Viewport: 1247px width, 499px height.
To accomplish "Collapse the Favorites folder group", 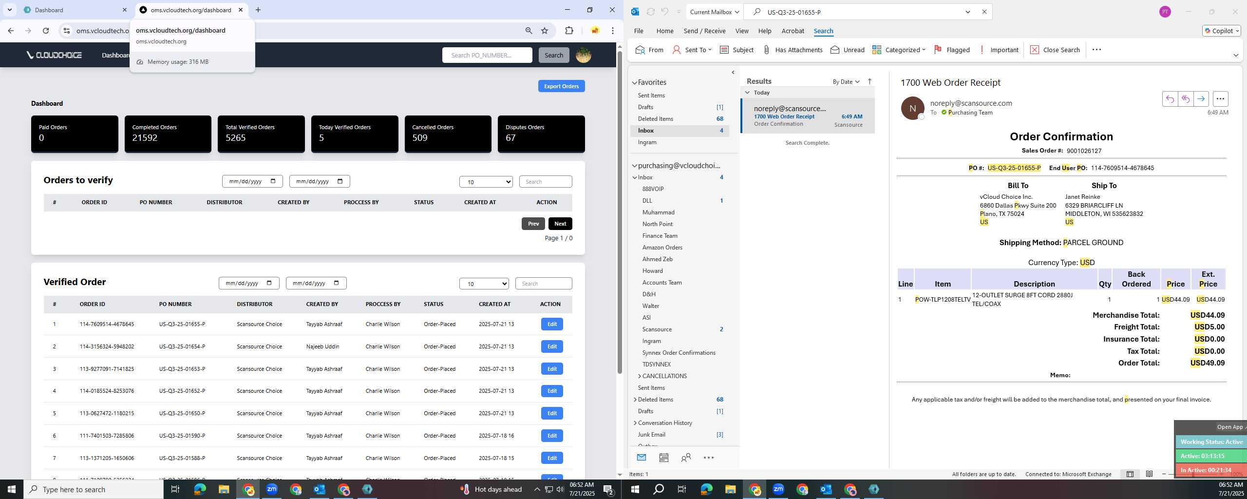I will (x=635, y=83).
